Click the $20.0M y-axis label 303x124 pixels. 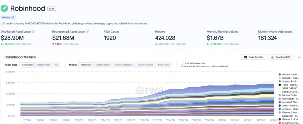point(11,94)
